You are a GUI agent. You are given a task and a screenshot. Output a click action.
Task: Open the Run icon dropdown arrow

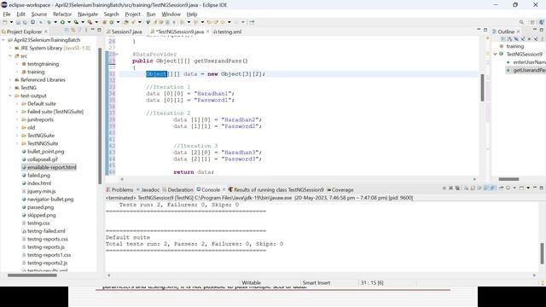(x=69, y=22)
